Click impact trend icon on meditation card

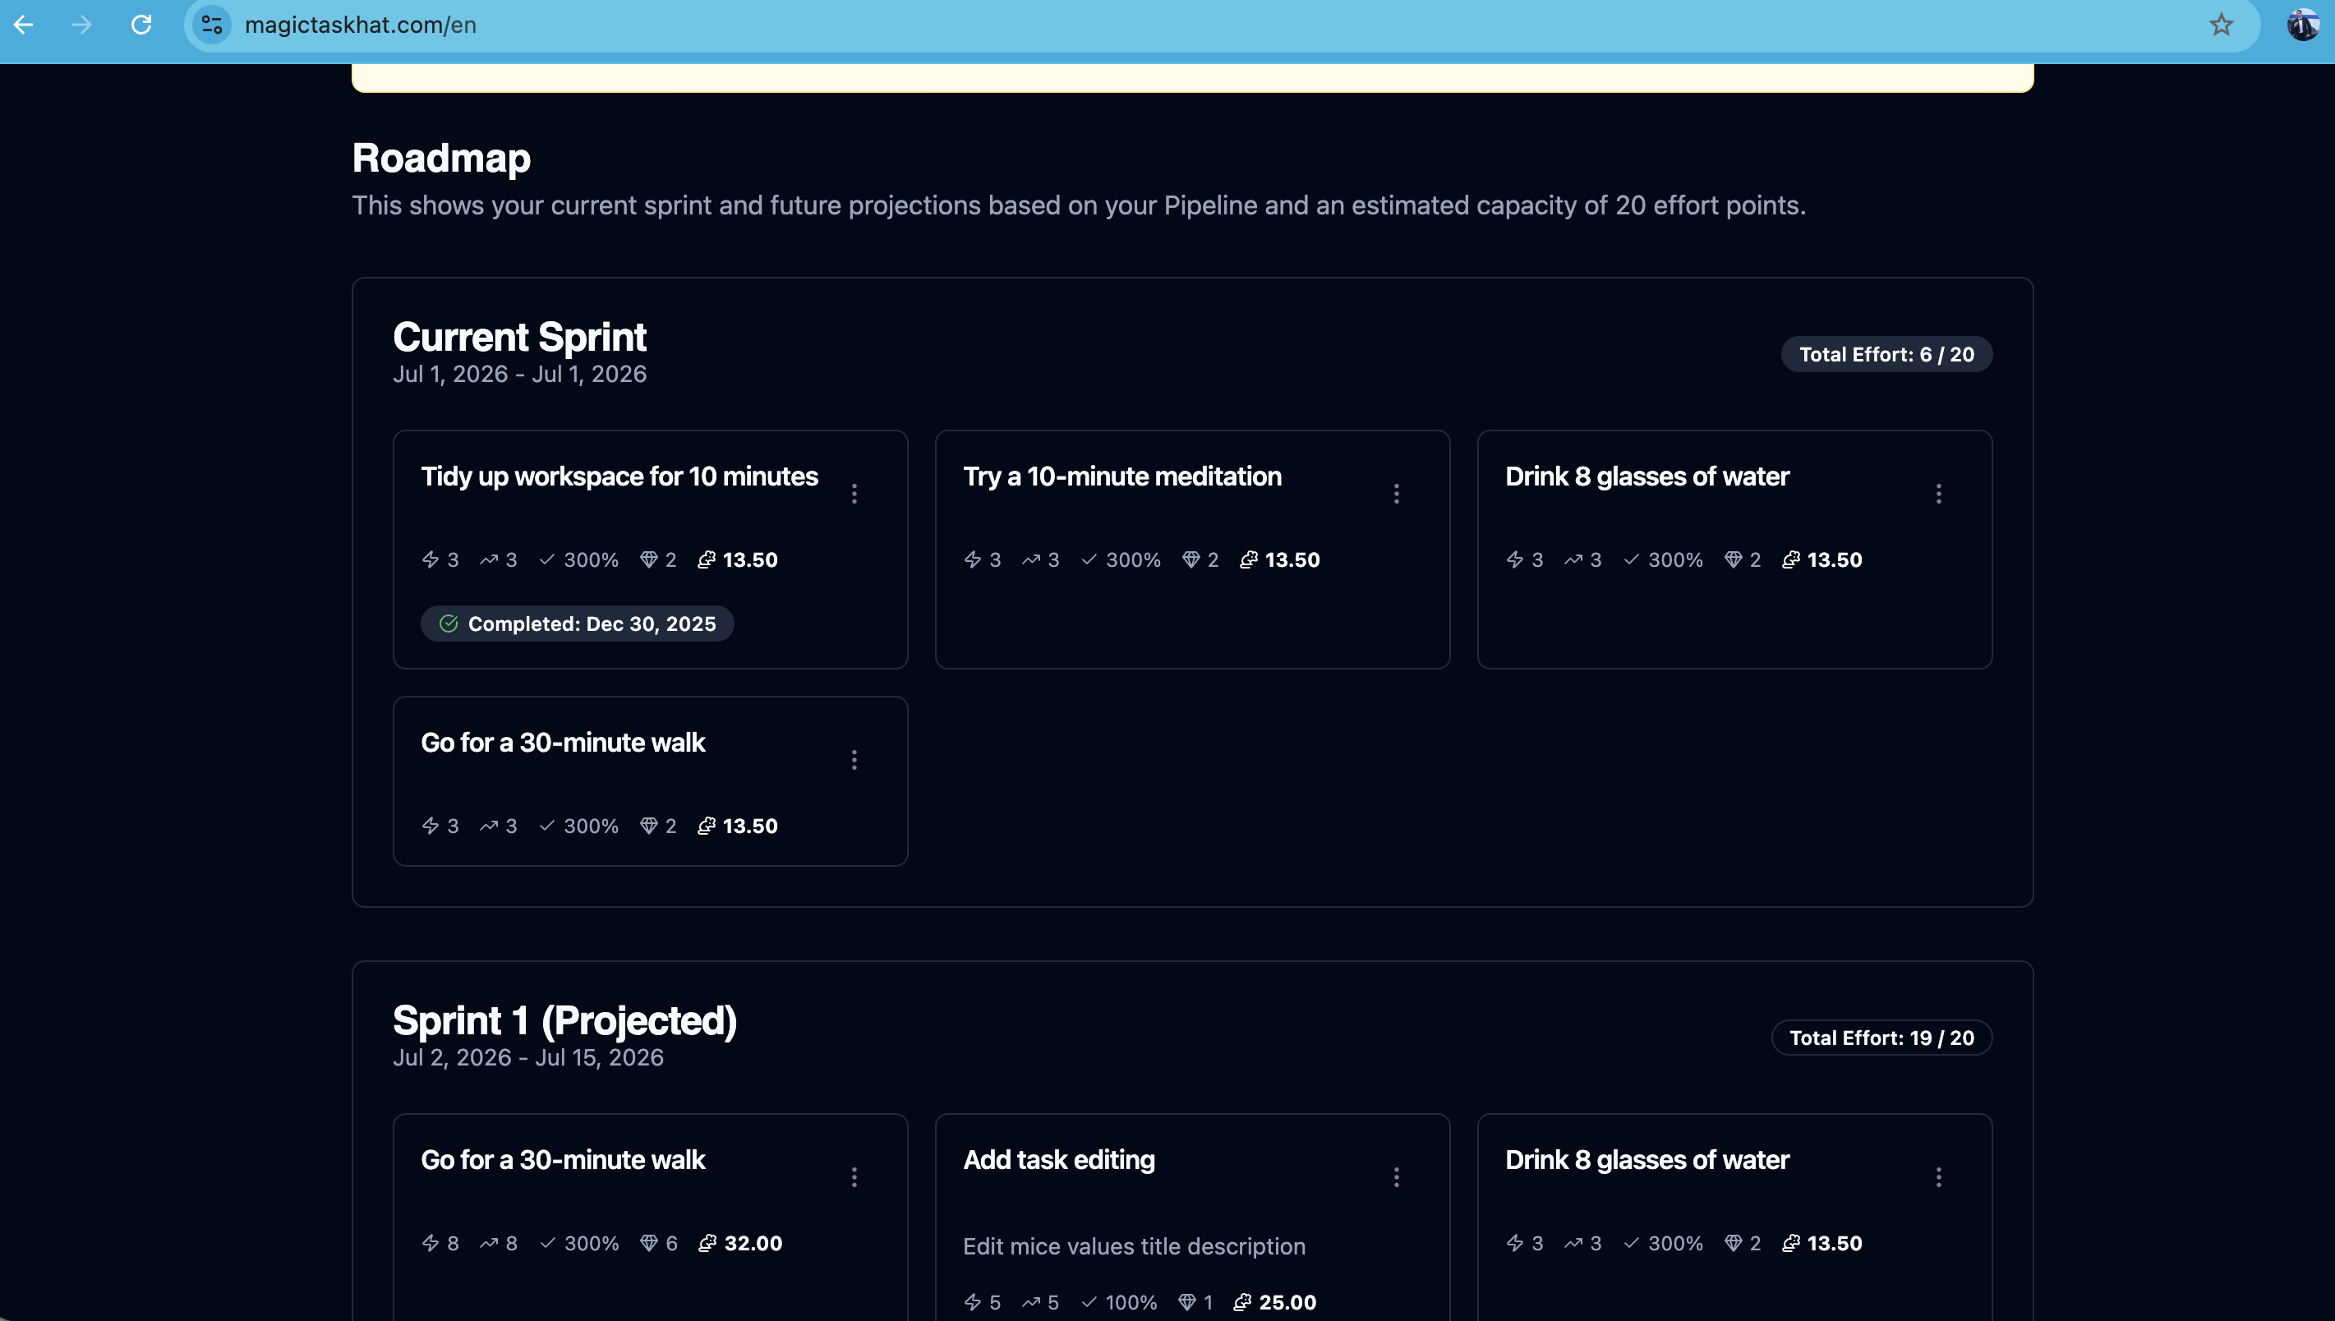[x=1030, y=559]
